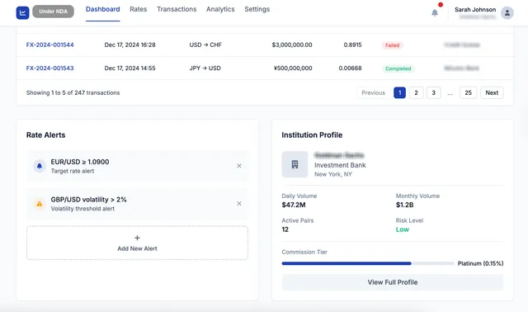
Task: Click the ¥500,000,000 amount cell
Action: point(293,68)
